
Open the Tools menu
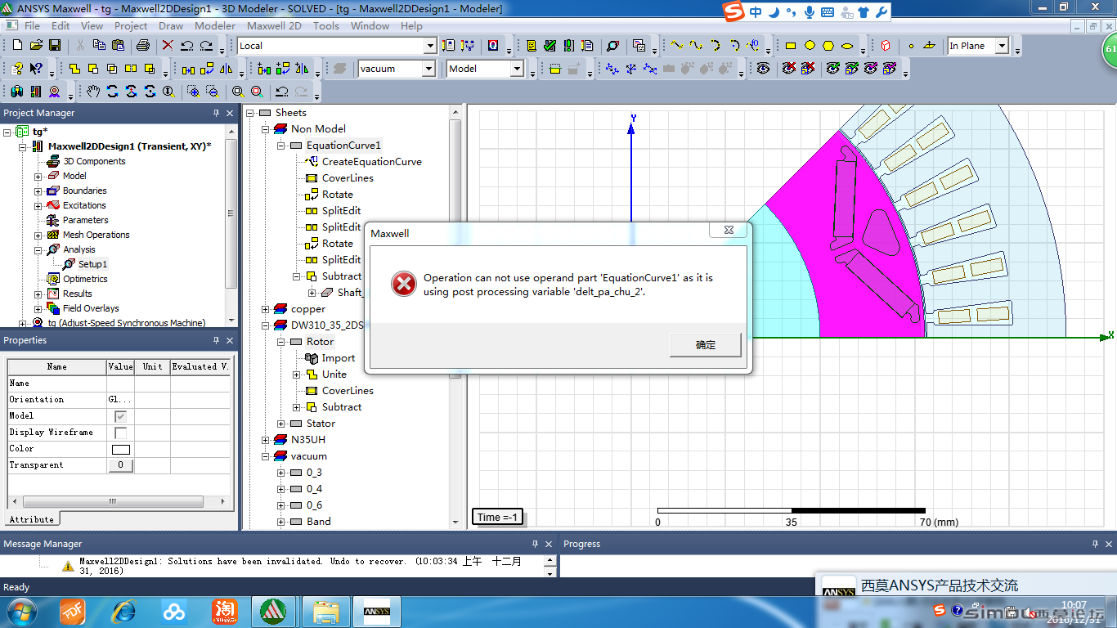(326, 25)
